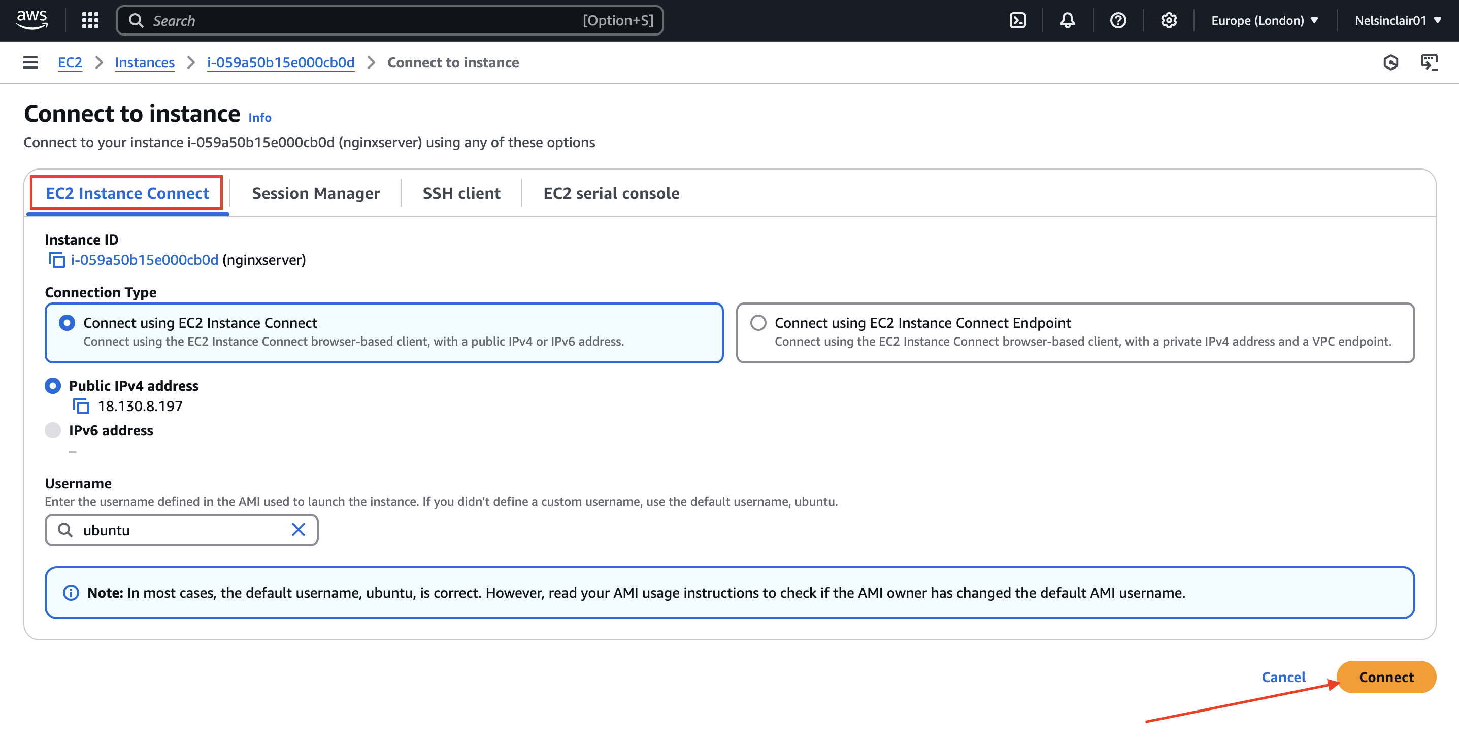This screenshot has width=1459, height=744.
Task: Select the IPv6 address radio button
Action: [x=53, y=430]
